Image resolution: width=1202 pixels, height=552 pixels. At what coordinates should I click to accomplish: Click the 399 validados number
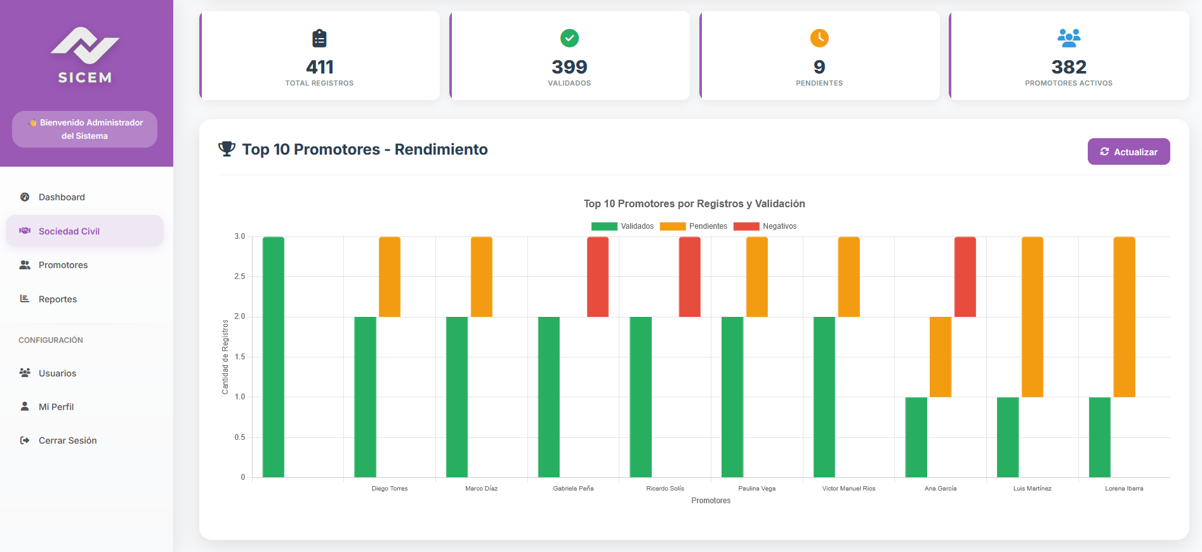[570, 67]
